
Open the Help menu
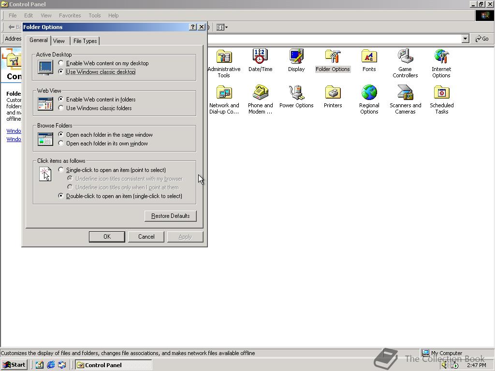click(x=113, y=15)
